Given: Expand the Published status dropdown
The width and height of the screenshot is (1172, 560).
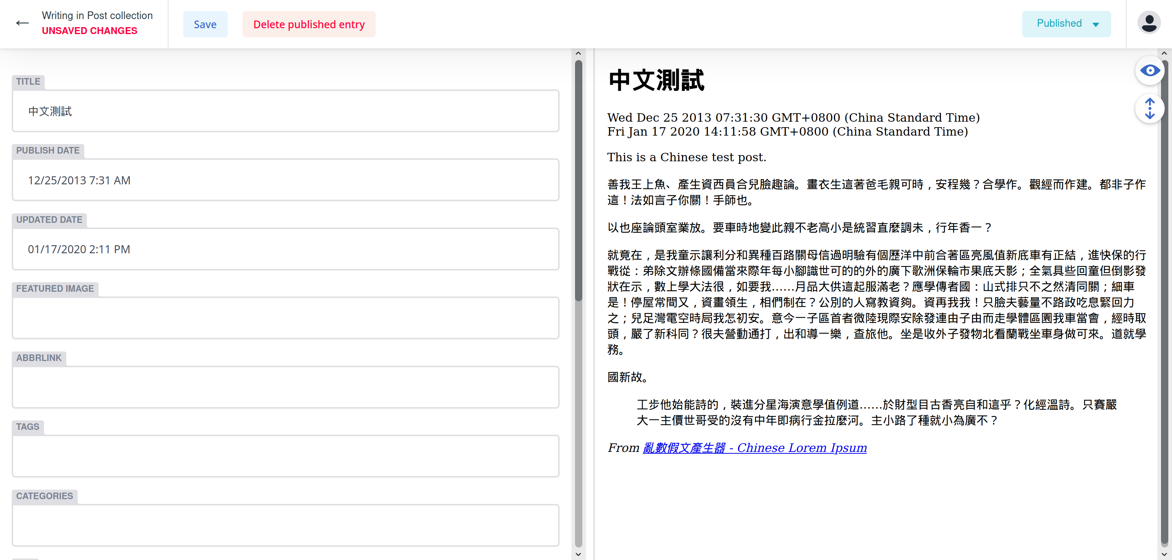Looking at the screenshot, I should [1059, 24].
